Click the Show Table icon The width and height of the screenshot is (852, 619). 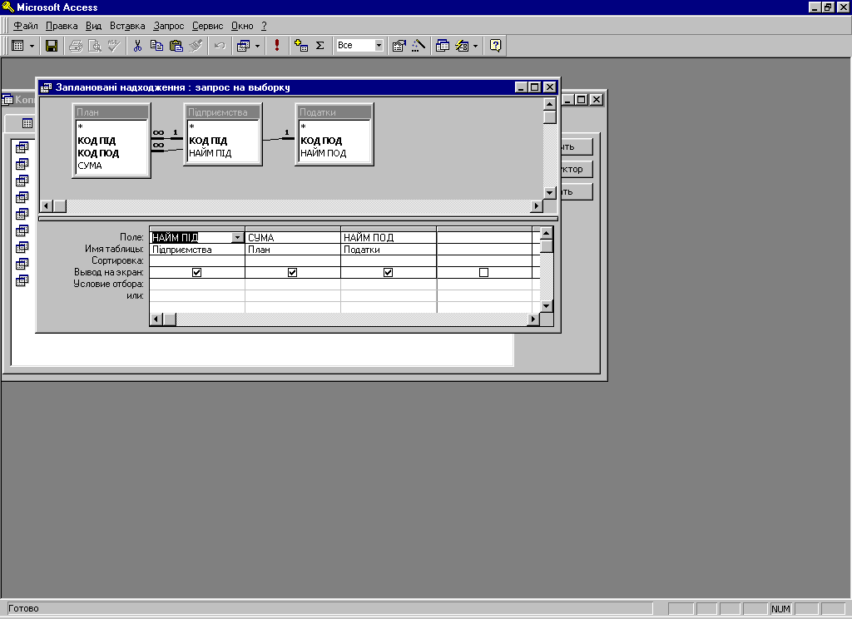coord(301,46)
